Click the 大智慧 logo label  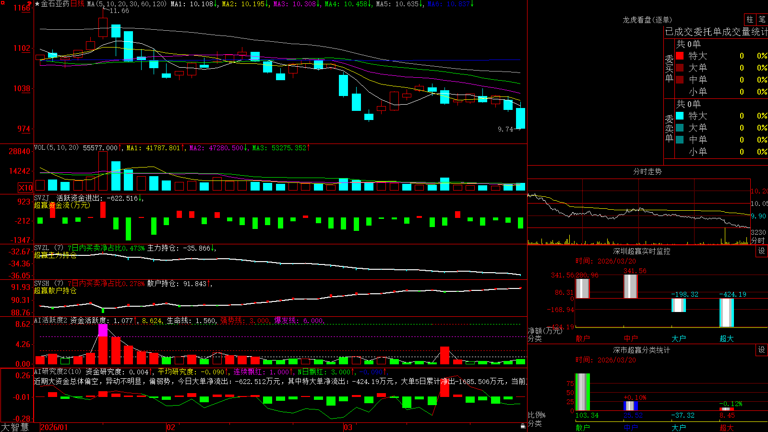(x=15, y=427)
